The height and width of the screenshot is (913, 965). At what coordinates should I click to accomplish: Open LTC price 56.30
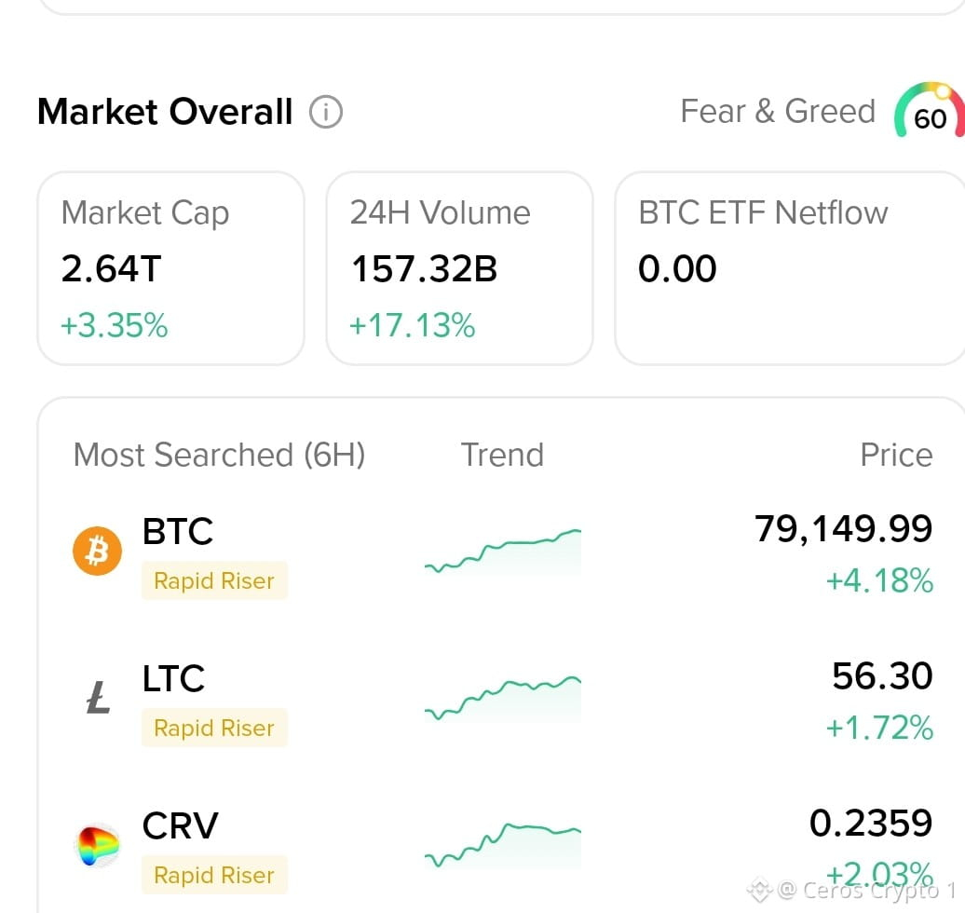point(882,676)
